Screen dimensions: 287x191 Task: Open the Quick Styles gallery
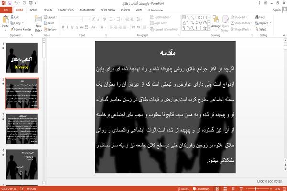point(225,24)
